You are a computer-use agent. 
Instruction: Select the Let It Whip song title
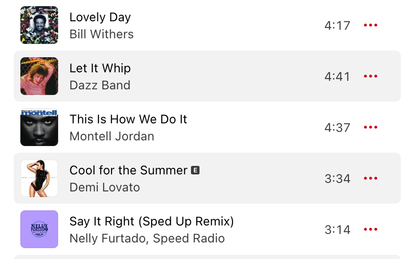point(100,69)
